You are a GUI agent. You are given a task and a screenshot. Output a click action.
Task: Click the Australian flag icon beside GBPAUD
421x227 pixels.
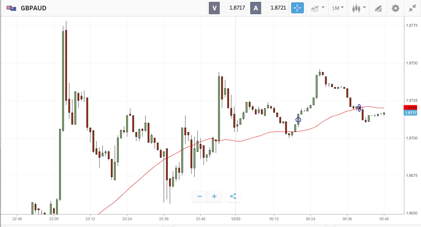pos(11,8)
